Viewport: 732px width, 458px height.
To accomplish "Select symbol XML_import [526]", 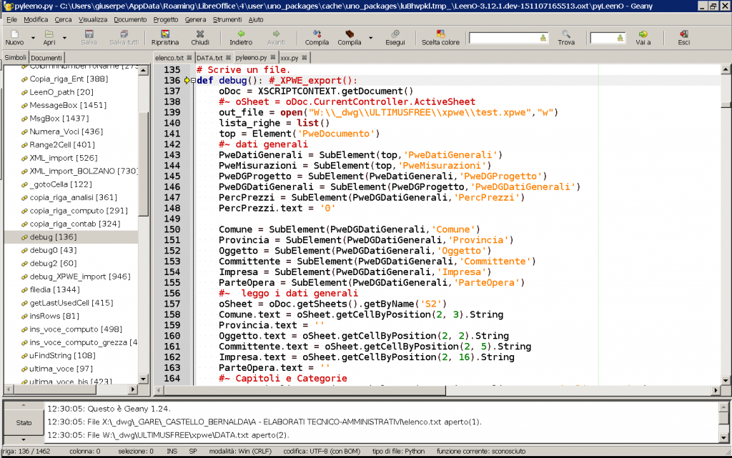I will 64,158.
